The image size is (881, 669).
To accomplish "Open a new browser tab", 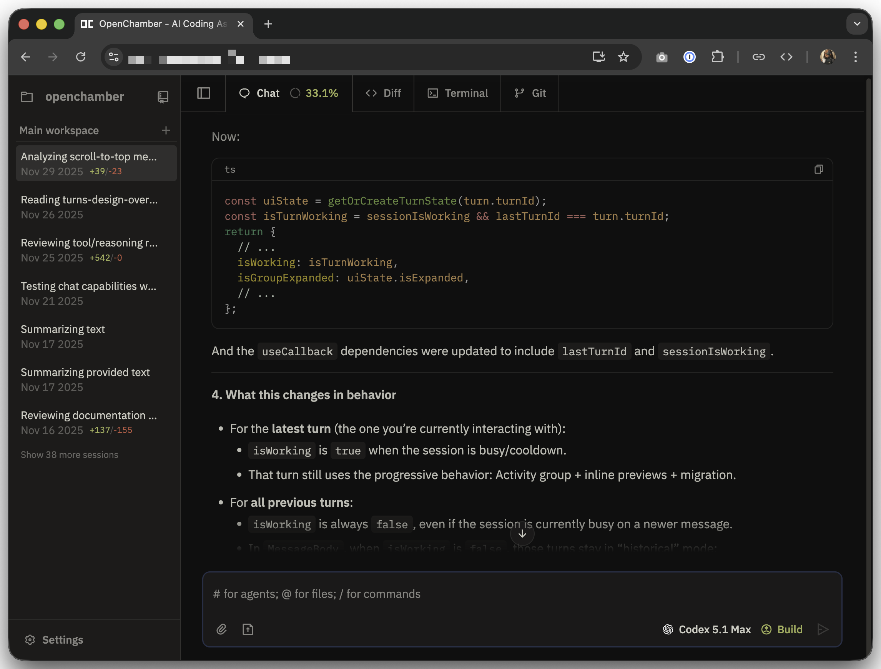I will (x=268, y=24).
